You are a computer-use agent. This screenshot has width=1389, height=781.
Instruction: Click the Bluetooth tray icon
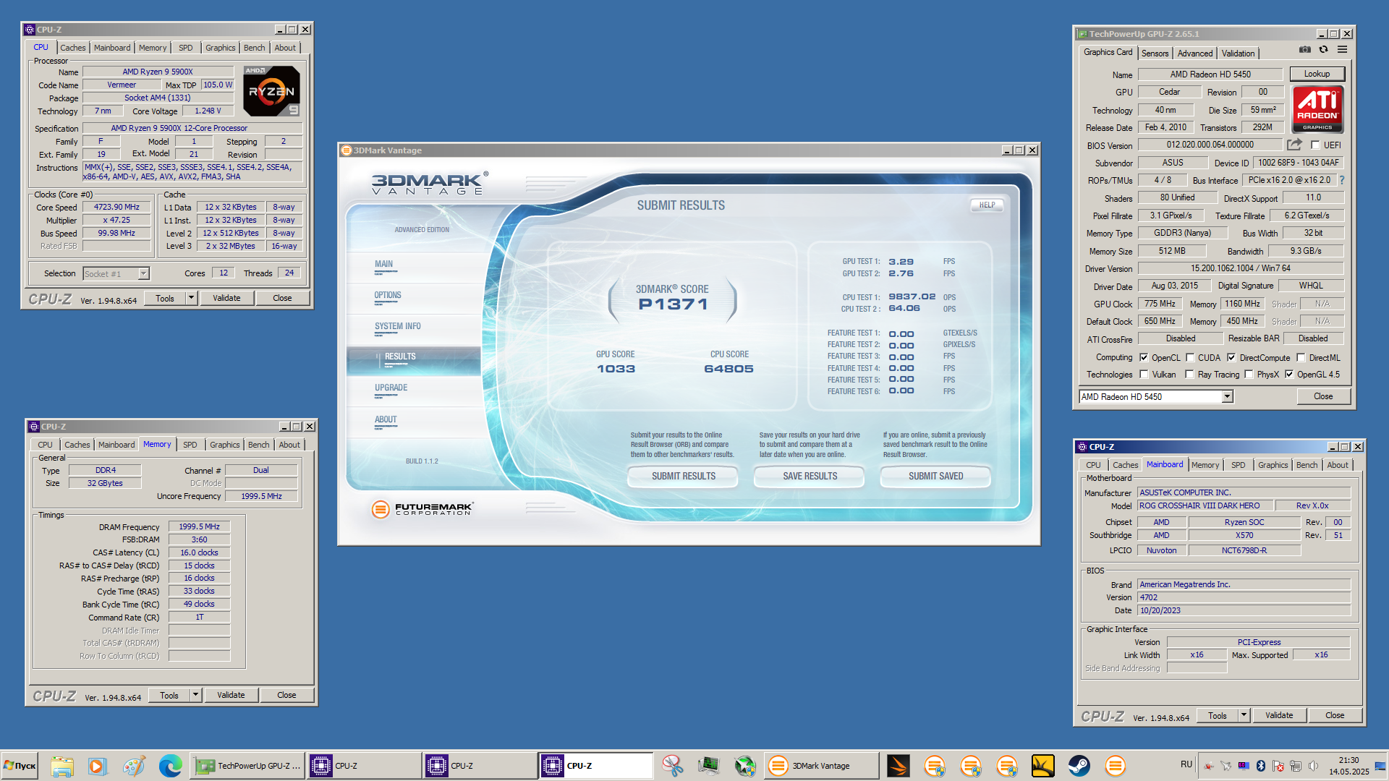[x=1261, y=766]
